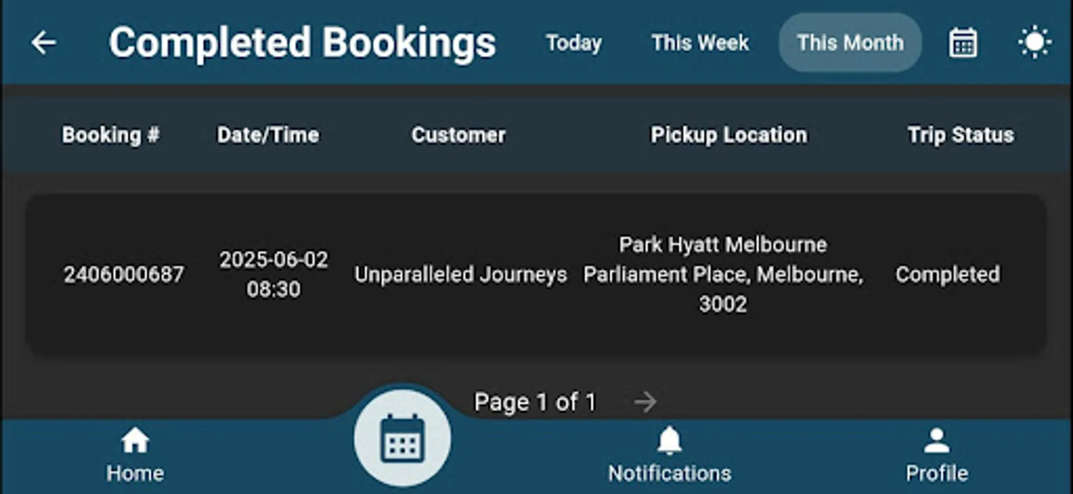Sort by Date/Time column header
1073x494 pixels.
pyautogui.click(x=268, y=135)
